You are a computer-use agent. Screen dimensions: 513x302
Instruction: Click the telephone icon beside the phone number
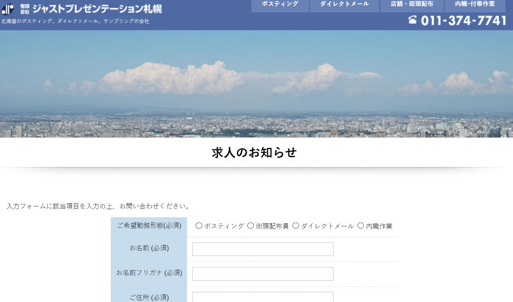[x=412, y=20]
